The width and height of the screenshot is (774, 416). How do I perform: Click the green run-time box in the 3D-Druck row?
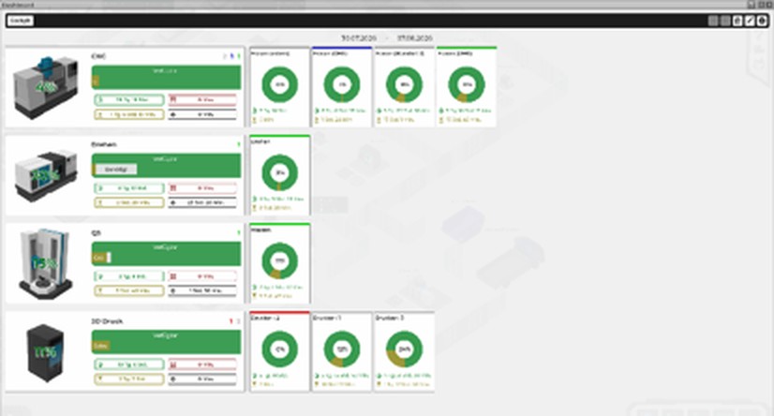[x=129, y=364]
